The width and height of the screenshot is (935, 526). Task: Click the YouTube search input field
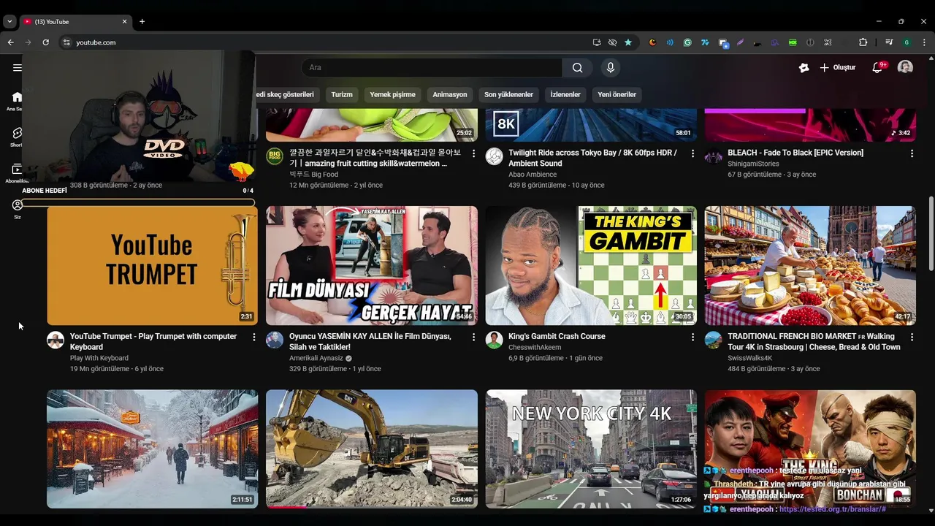pos(432,67)
